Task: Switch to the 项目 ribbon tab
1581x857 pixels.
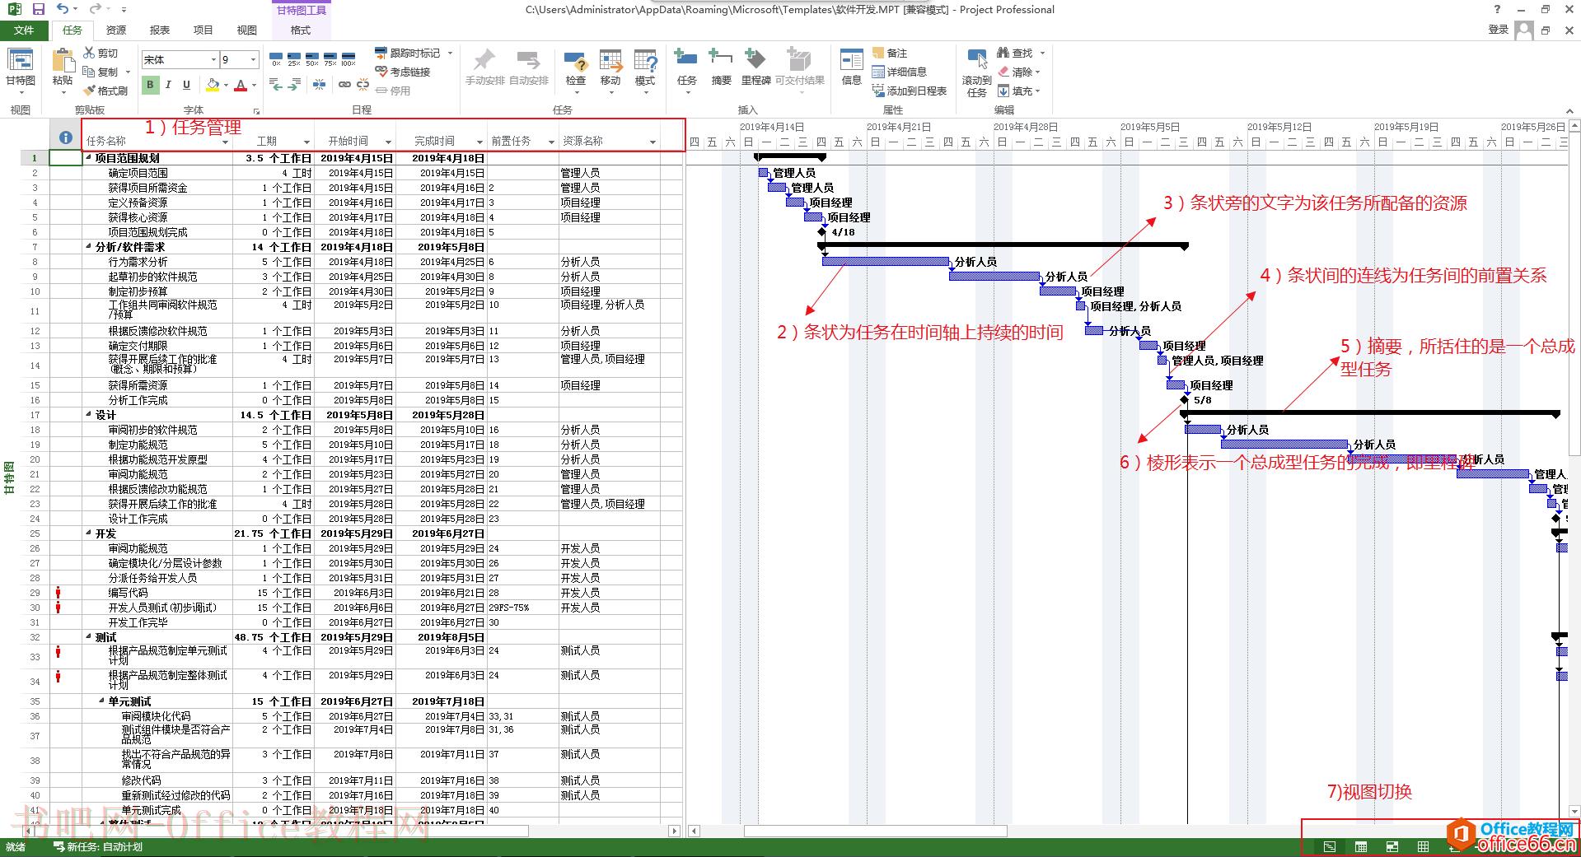Action: pos(203,30)
